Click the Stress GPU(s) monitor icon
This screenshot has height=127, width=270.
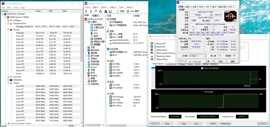[x=152, y=59]
